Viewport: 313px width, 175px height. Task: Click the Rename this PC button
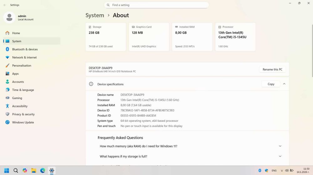pyautogui.click(x=272, y=69)
